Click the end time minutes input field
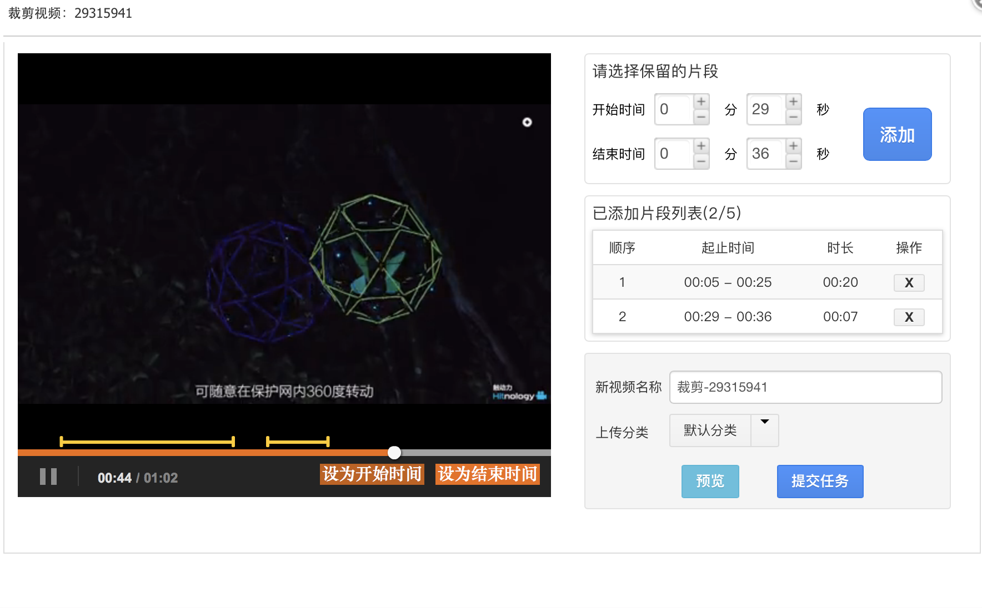This screenshot has width=982, height=608. [x=674, y=154]
